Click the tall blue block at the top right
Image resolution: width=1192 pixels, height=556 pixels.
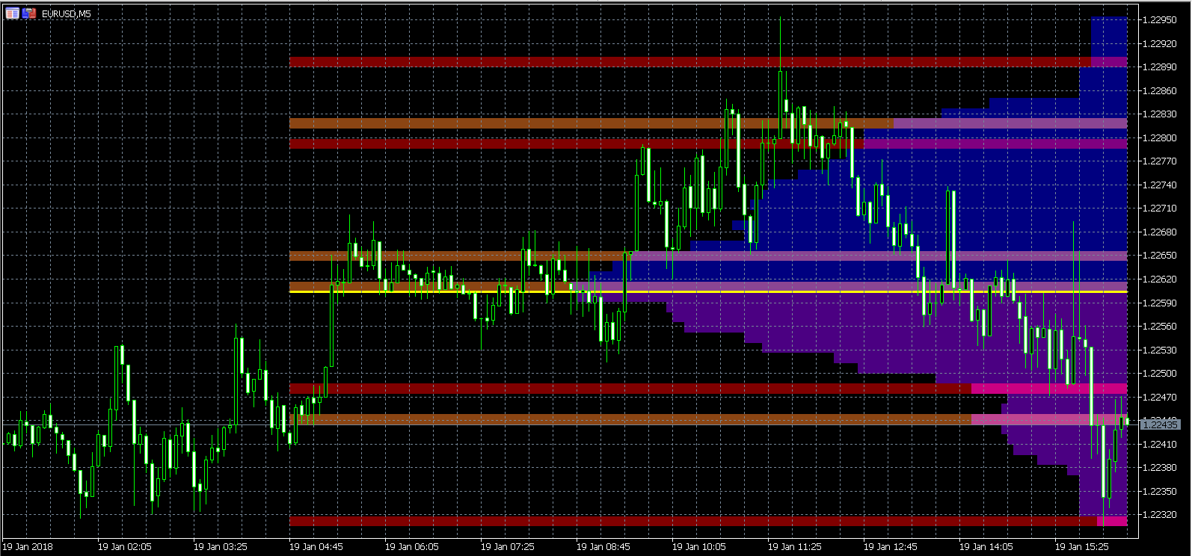pyautogui.click(x=1109, y=37)
